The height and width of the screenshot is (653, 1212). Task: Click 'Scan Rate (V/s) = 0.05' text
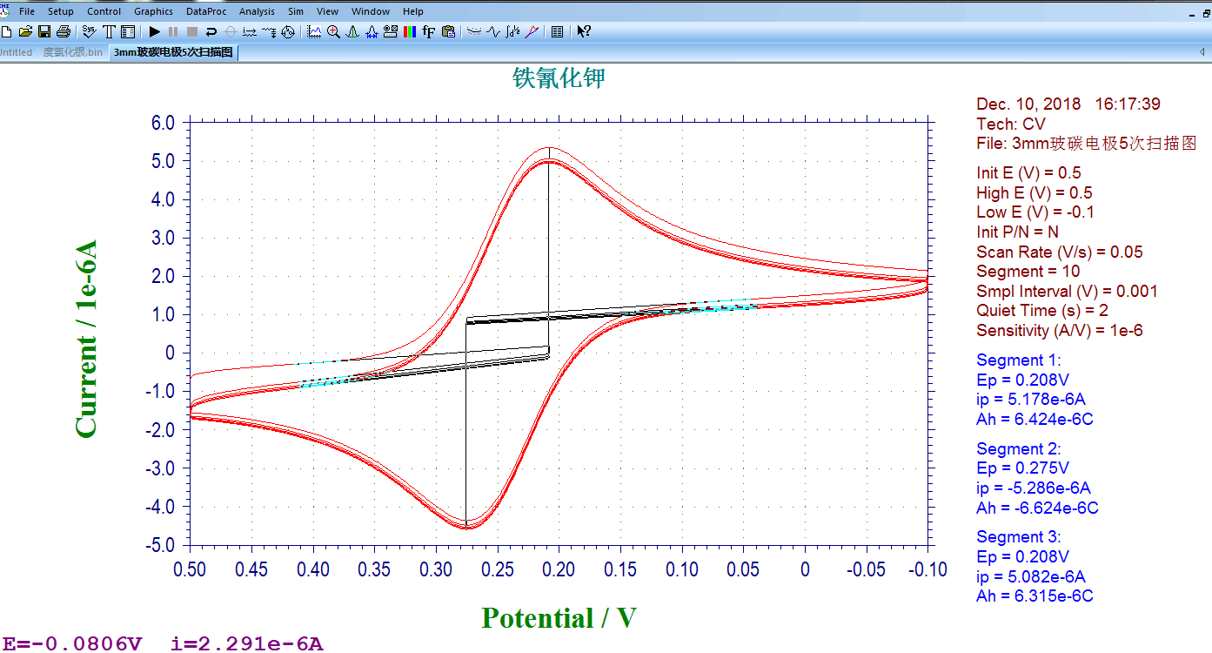tap(1060, 252)
